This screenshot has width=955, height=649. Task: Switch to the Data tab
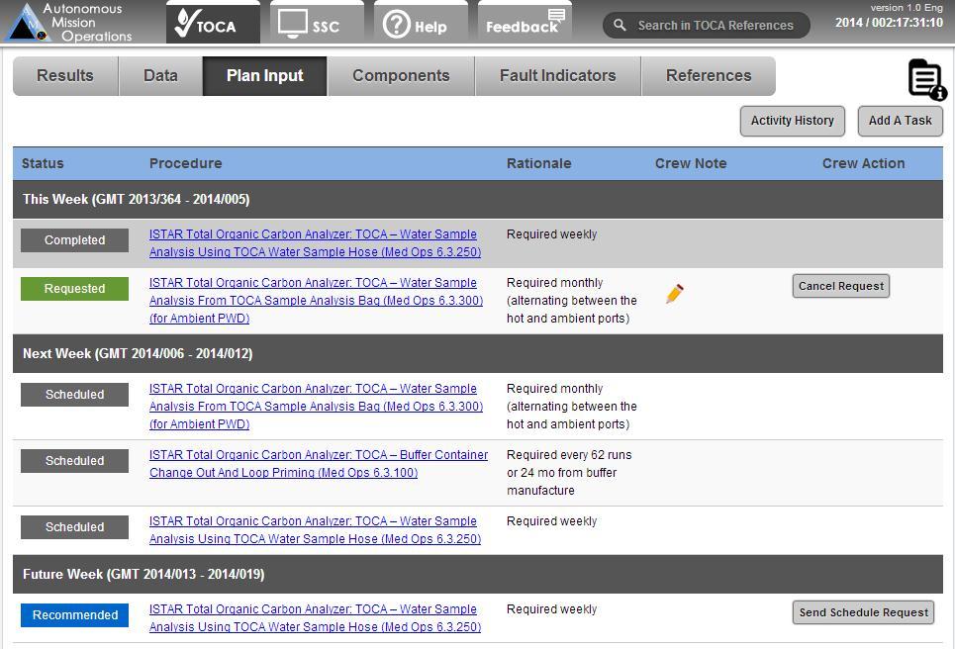click(x=160, y=75)
